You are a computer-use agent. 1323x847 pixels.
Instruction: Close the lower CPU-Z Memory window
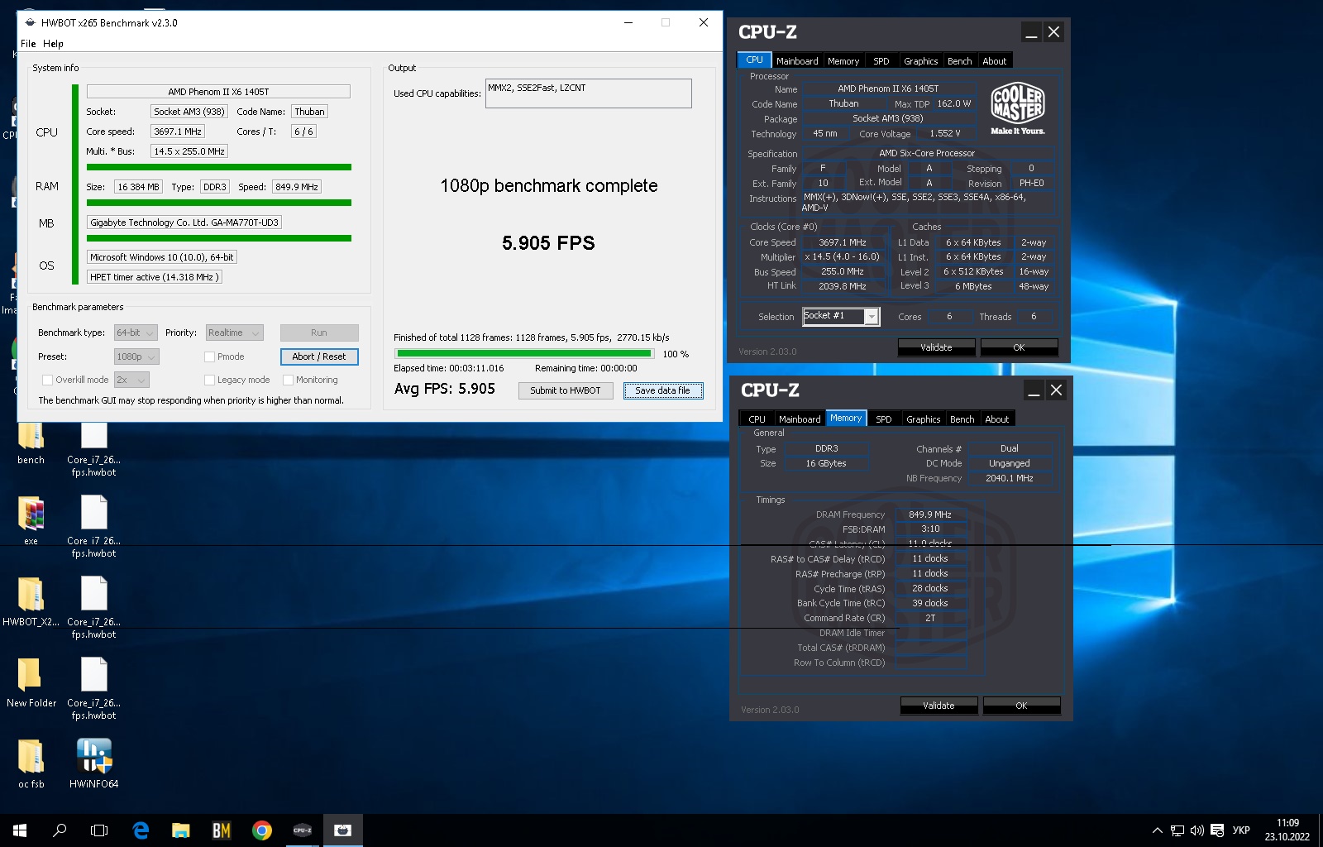tap(1056, 390)
